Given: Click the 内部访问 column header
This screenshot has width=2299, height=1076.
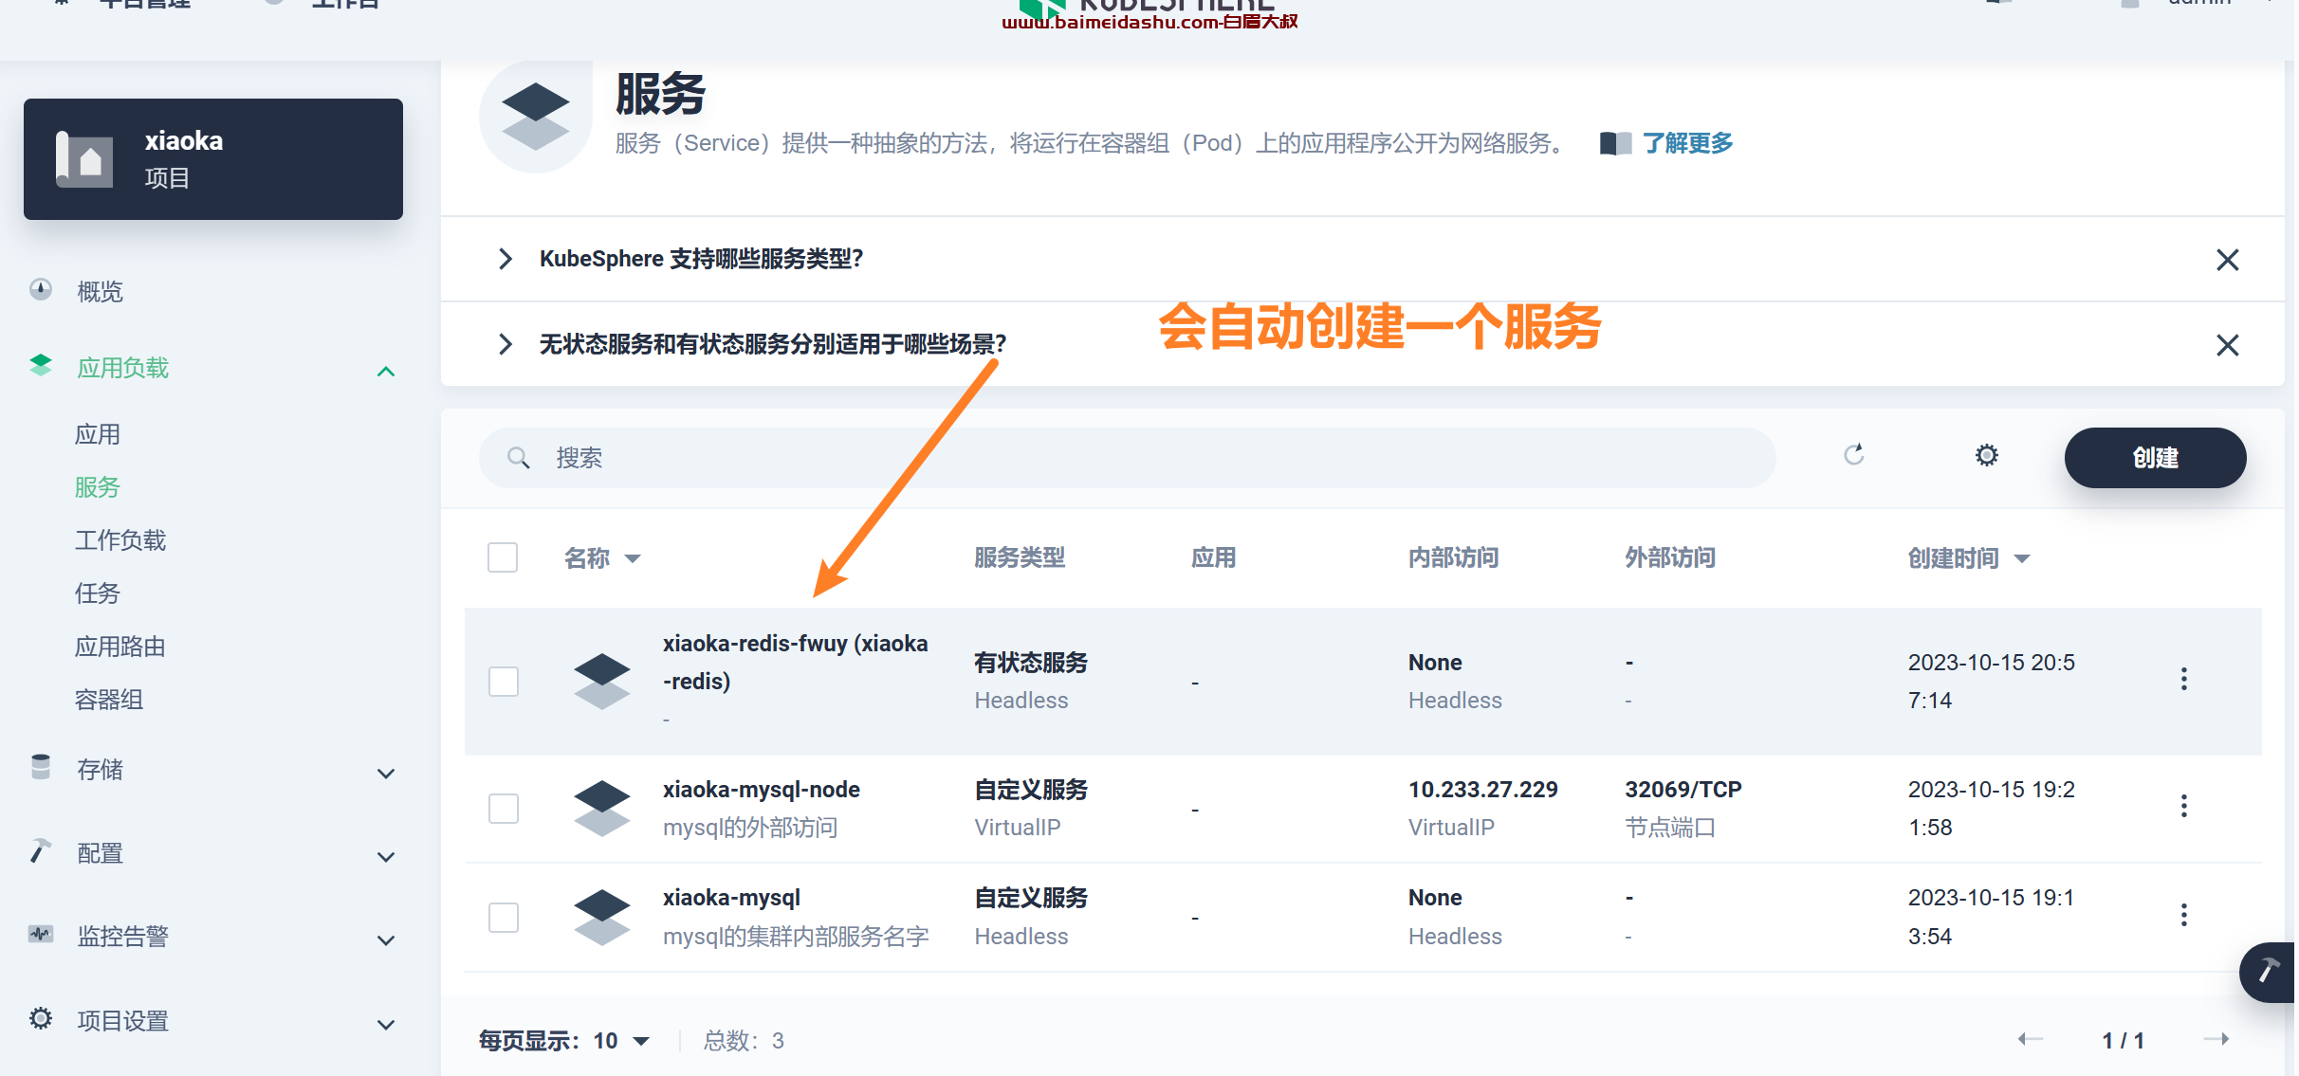Looking at the screenshot, I should [1453, 558].
